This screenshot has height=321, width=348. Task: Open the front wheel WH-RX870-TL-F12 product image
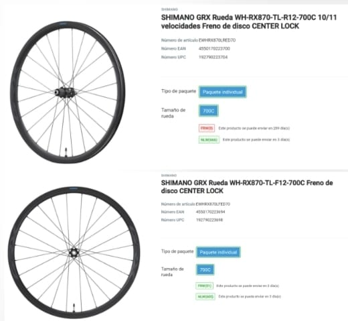pos(74,253)
